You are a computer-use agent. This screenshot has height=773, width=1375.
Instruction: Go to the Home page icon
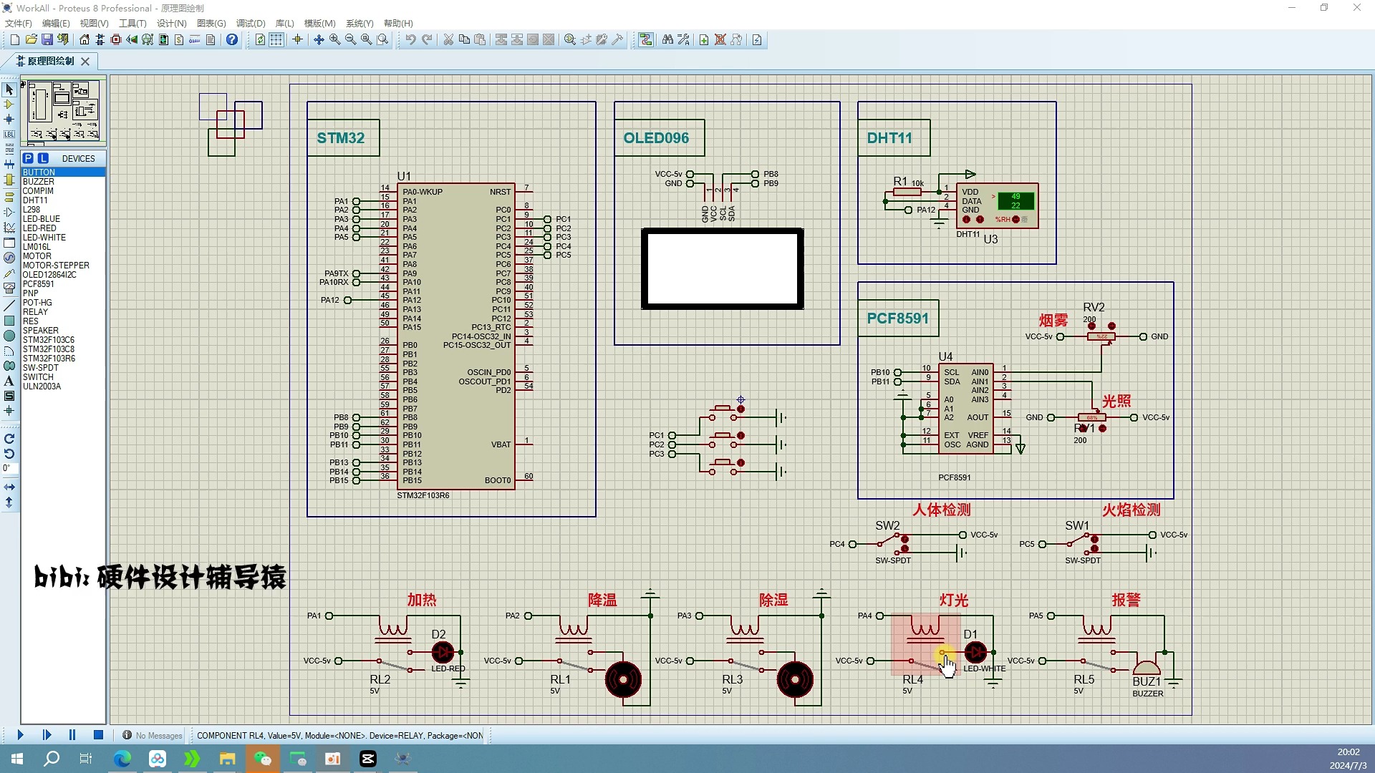pyautogui.click(x=85, y=40)
